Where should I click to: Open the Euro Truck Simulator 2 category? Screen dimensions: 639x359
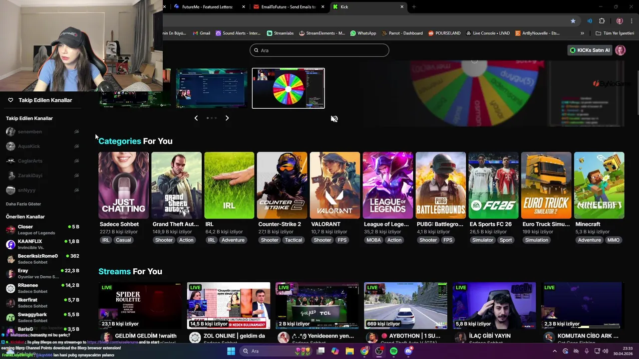click(546, 185)
